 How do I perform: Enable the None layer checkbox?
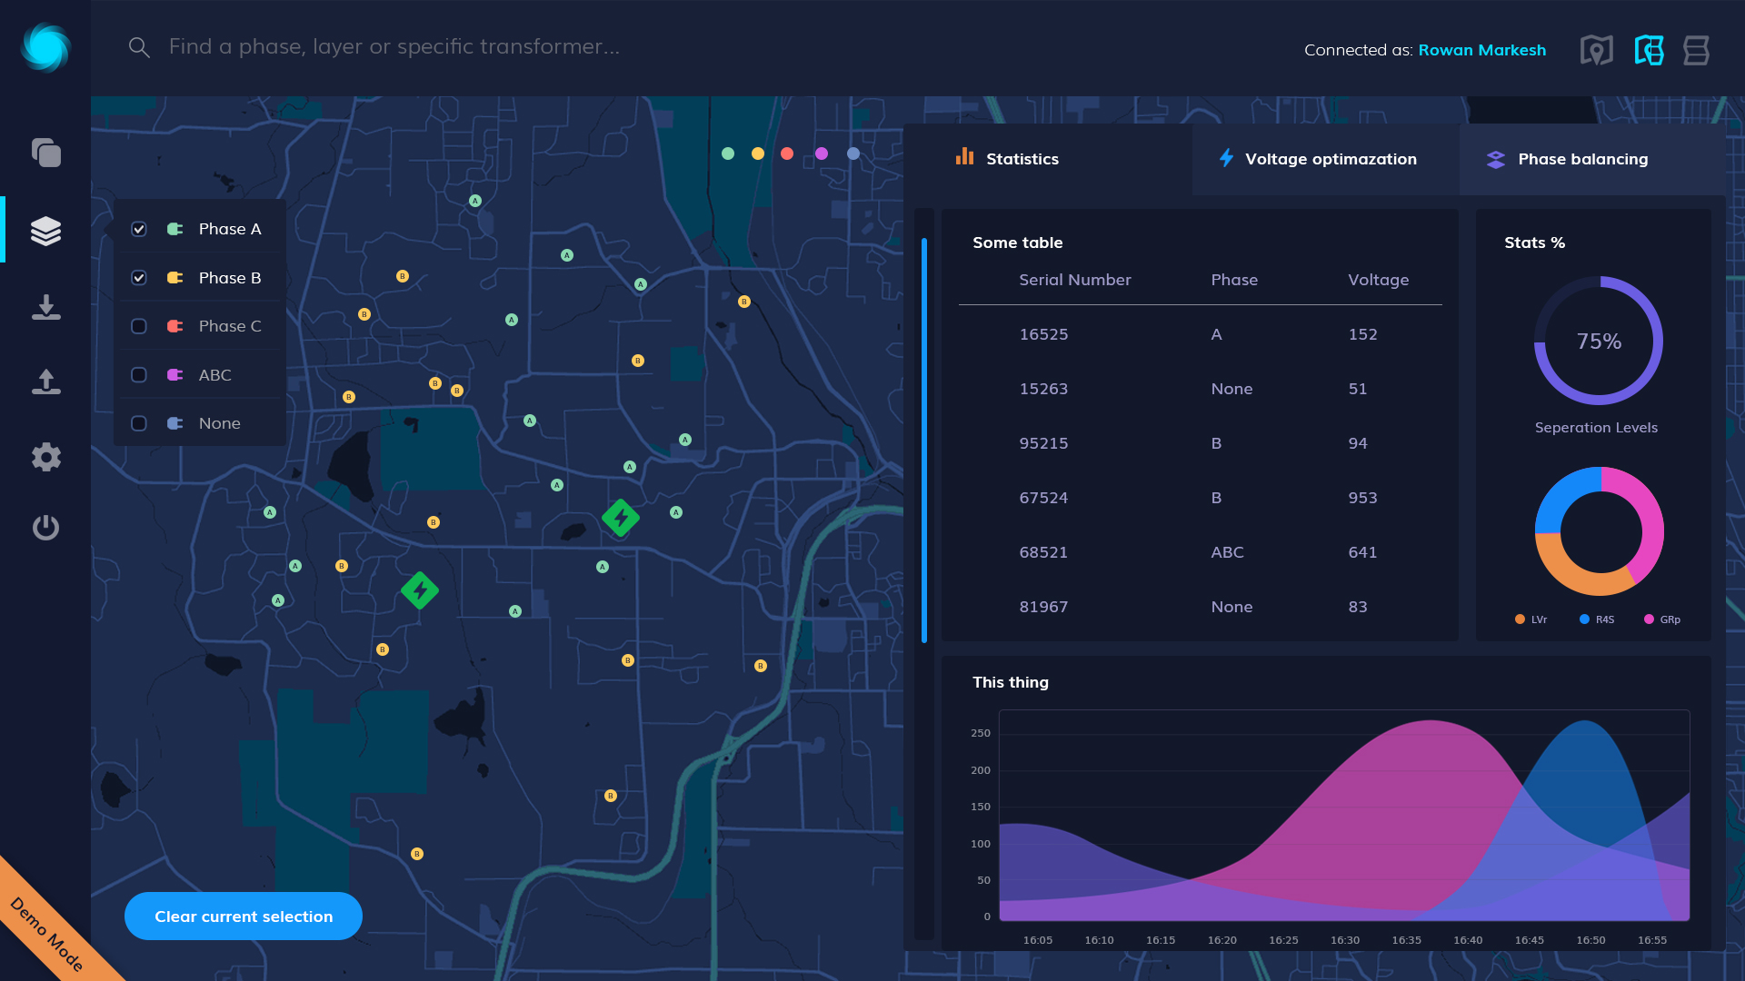[139, 423]
